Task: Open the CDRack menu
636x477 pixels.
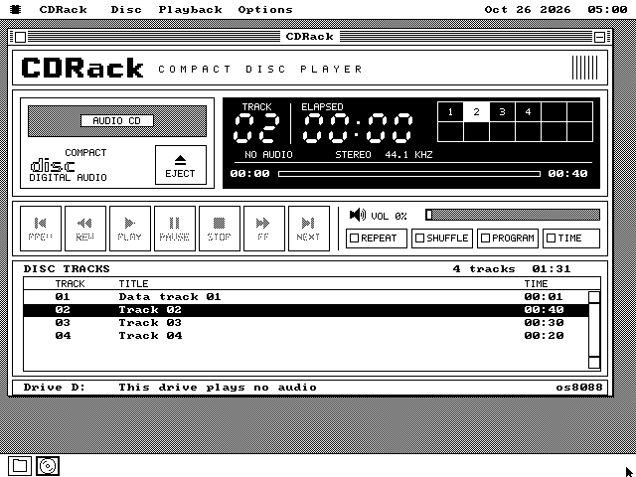Action: point(64,9)
